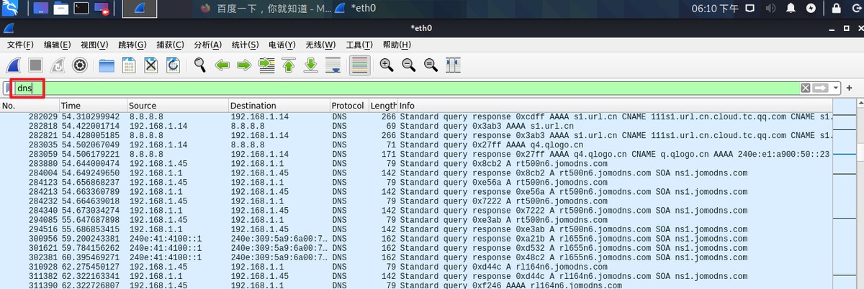Open capture options gear icon

click(79, 65)
